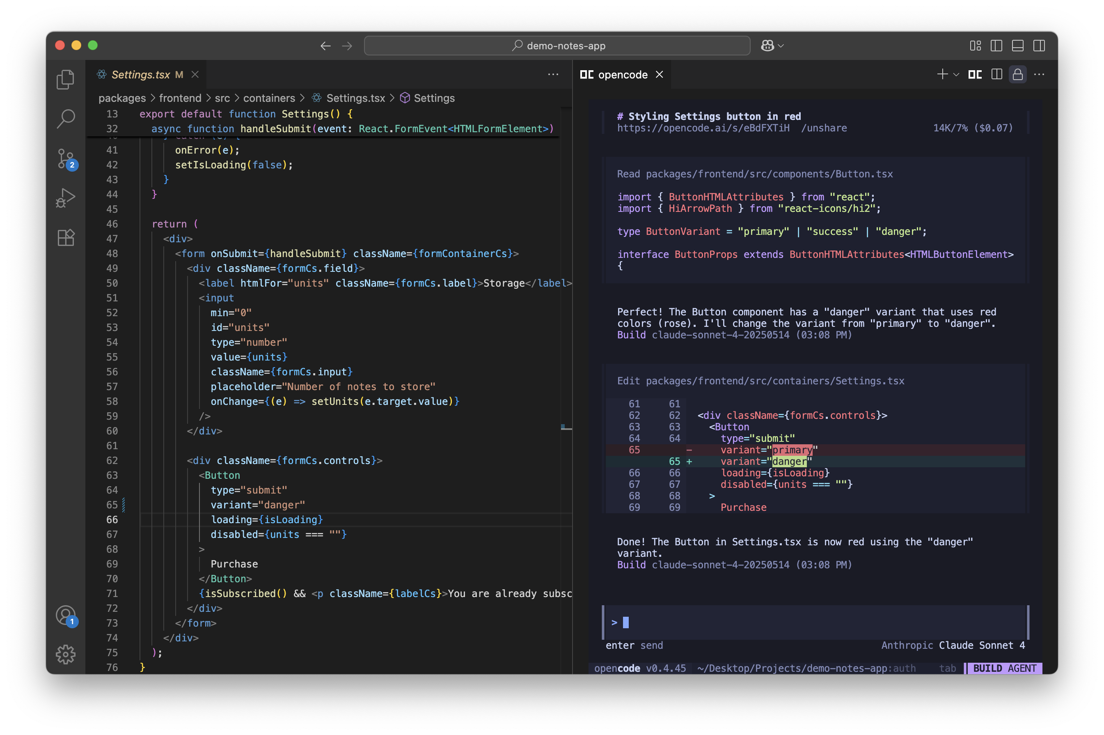Open the containers breadcrumb dropdown

click(269, 98)
